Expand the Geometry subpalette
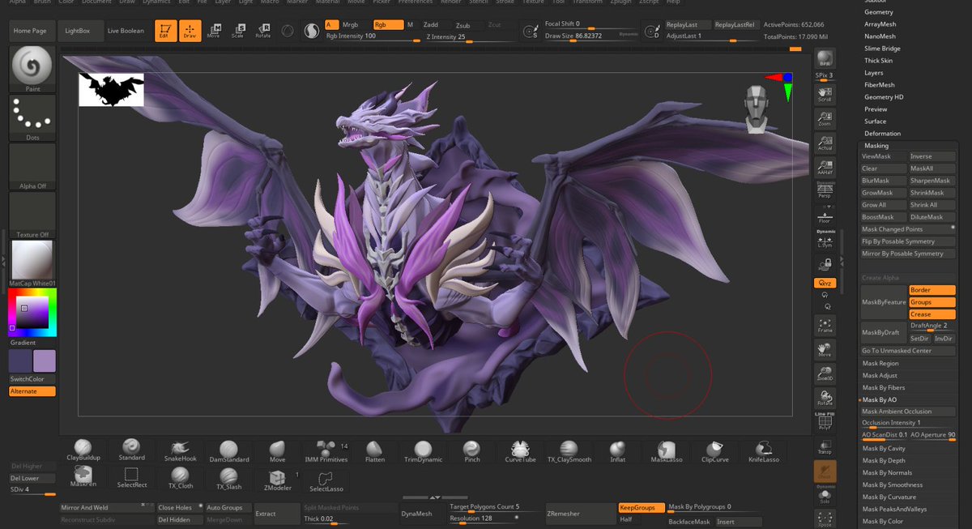Viewport: 972px width, 529px height. (879, 12)
